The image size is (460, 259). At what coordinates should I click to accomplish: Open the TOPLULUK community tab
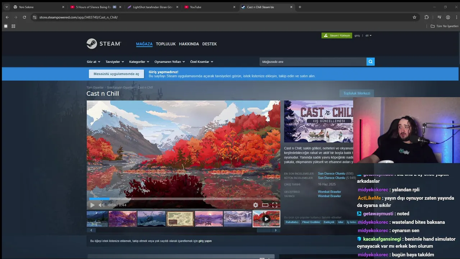tap(166, 44)
